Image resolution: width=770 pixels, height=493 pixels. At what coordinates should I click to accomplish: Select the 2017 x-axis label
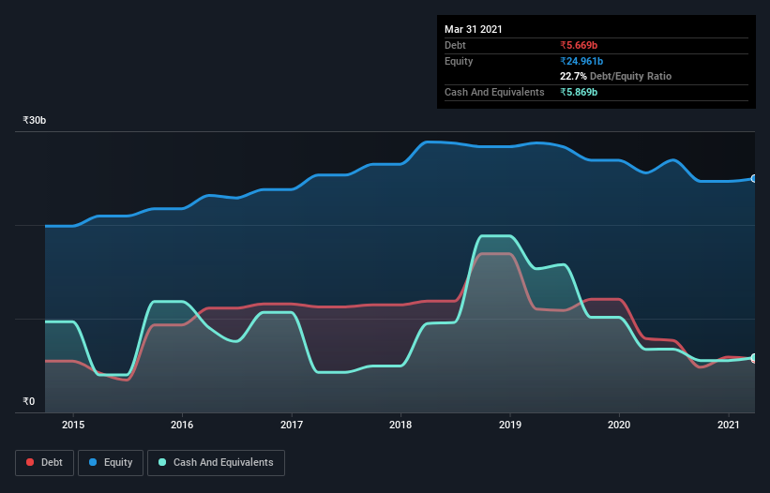[292, 425]
